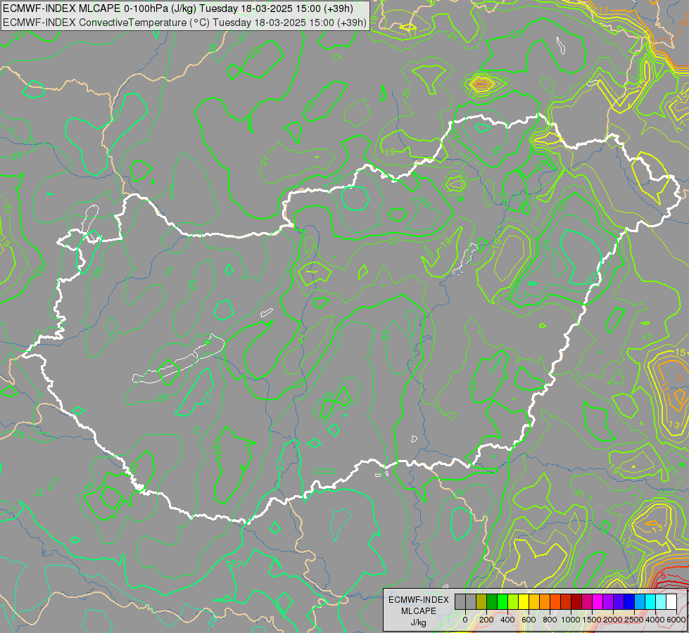
Task: Click legend scale value 1500
Action: click(592, 620)
